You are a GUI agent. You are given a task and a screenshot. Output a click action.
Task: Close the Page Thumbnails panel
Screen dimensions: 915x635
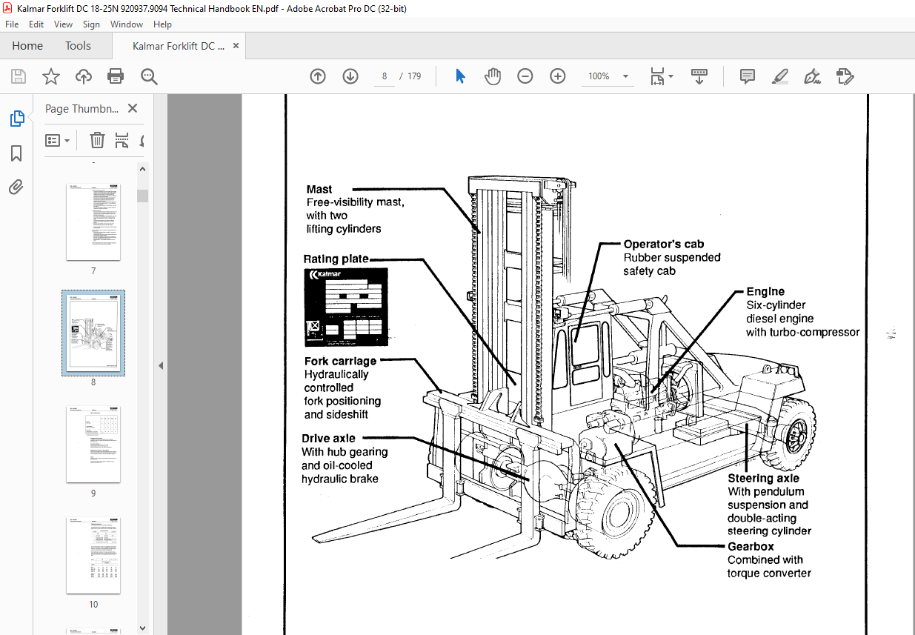(133, 108)
